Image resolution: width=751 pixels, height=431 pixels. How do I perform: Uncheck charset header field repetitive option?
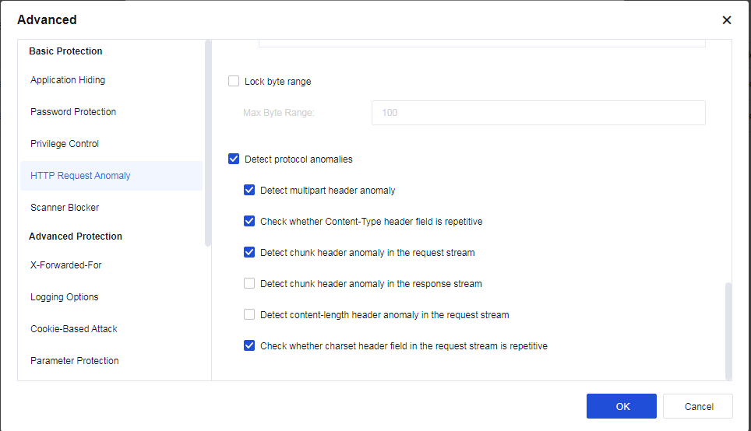pos(249,345)
